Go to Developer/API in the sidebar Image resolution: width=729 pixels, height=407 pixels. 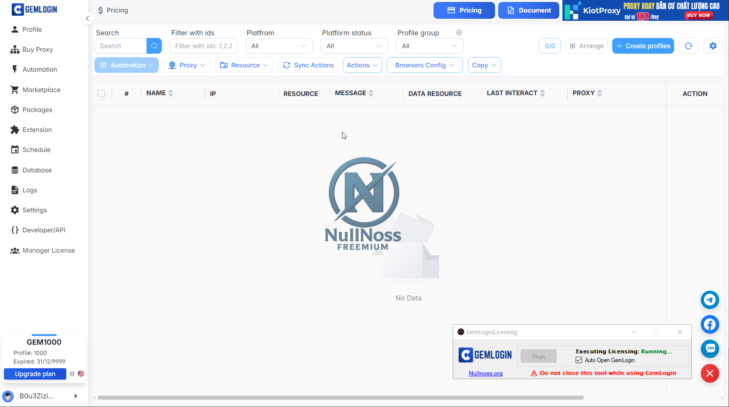tap(44, 230)
